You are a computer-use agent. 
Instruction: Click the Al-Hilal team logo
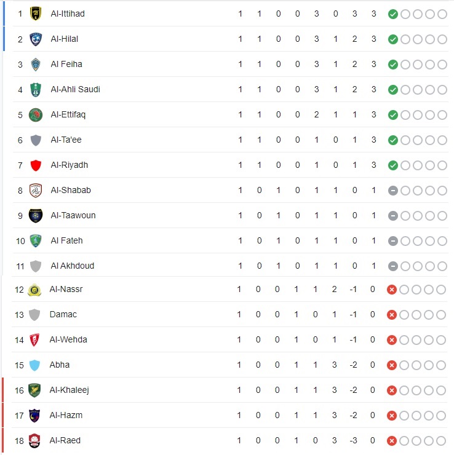(x=36, y=39)
